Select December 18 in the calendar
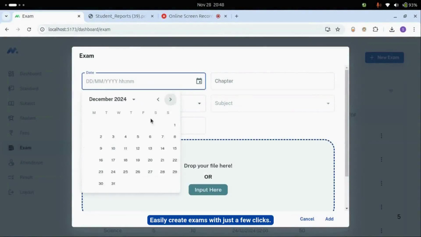Image resolution: width=421 pixels, height=237 pixels. [x=125, y=160]
